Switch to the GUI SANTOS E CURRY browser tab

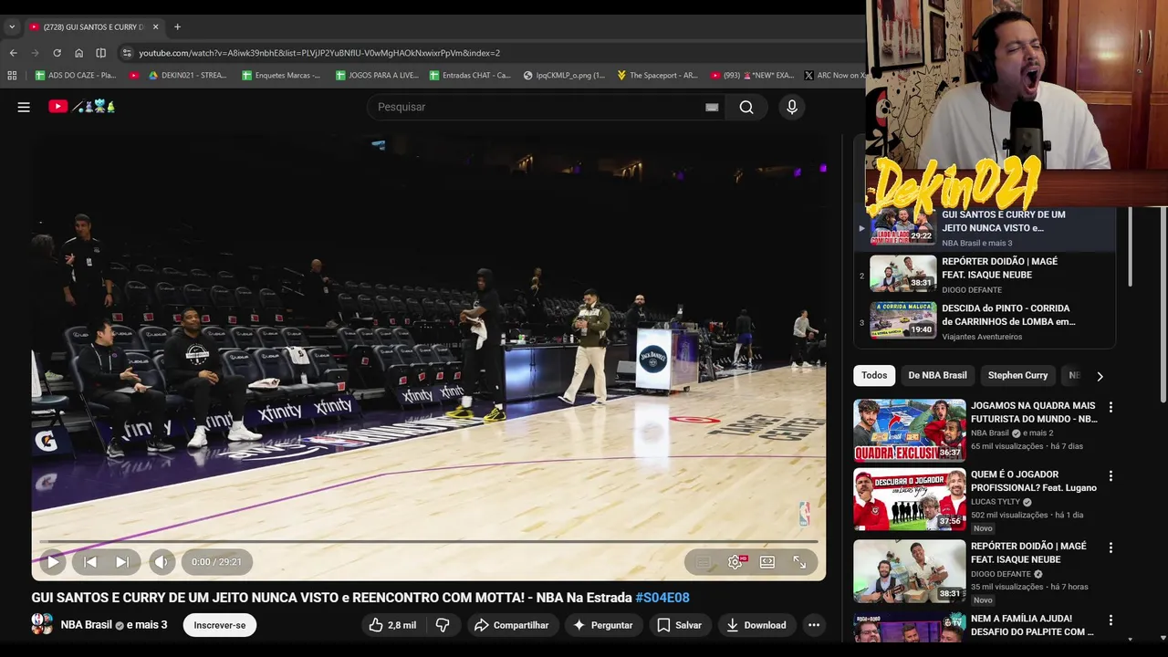[93, 27]
